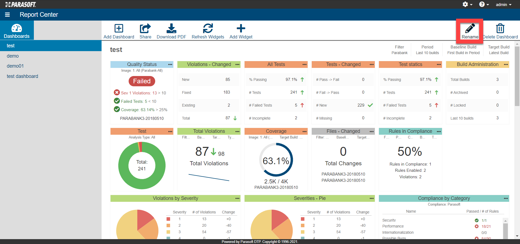
Task: Change the Filter Parabank setting
Action: pos(399,50)
